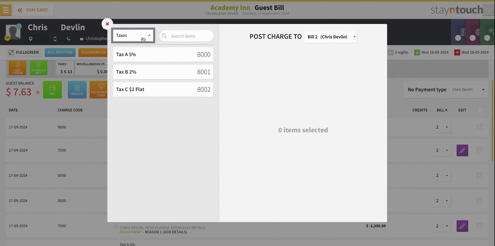Viewport: 495px width, 246px height.
Task: Open Bill # dropdown on the $-1,350.00 row
Action: (x=442, y=226)
